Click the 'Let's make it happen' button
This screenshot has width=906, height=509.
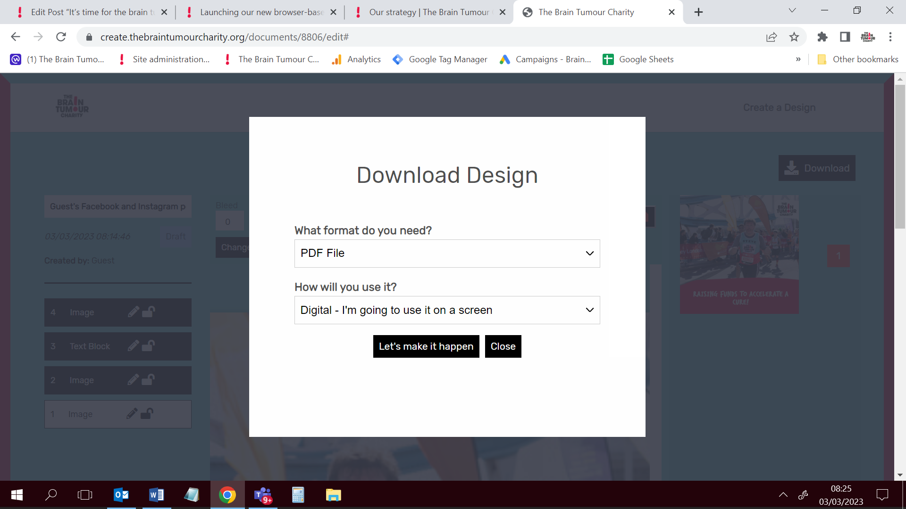(426, 346)
